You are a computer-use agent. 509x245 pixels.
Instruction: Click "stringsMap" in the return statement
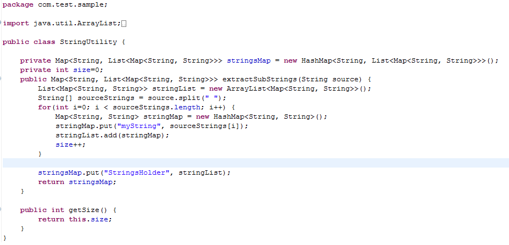pyautogui.click(x=90, y=182)
